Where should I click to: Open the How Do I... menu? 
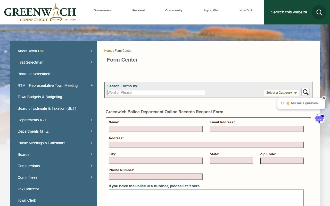click(x=247, y=11)
